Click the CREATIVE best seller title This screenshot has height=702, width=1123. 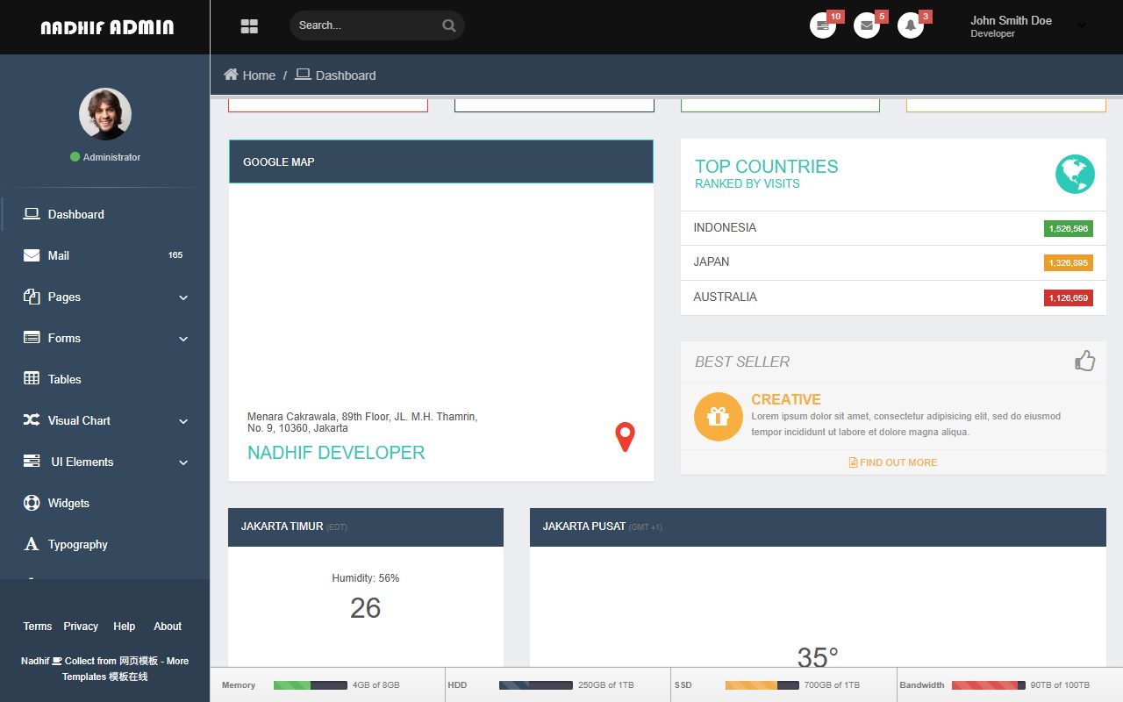[786, 399]
